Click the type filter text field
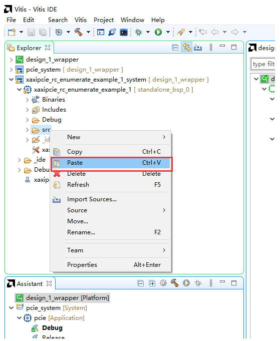 pos(263,64)
